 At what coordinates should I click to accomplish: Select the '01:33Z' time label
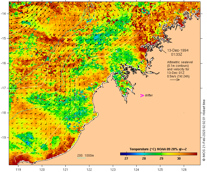pos(177,54)
